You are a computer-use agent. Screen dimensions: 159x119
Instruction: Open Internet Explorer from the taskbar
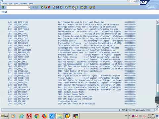(21, 116)
